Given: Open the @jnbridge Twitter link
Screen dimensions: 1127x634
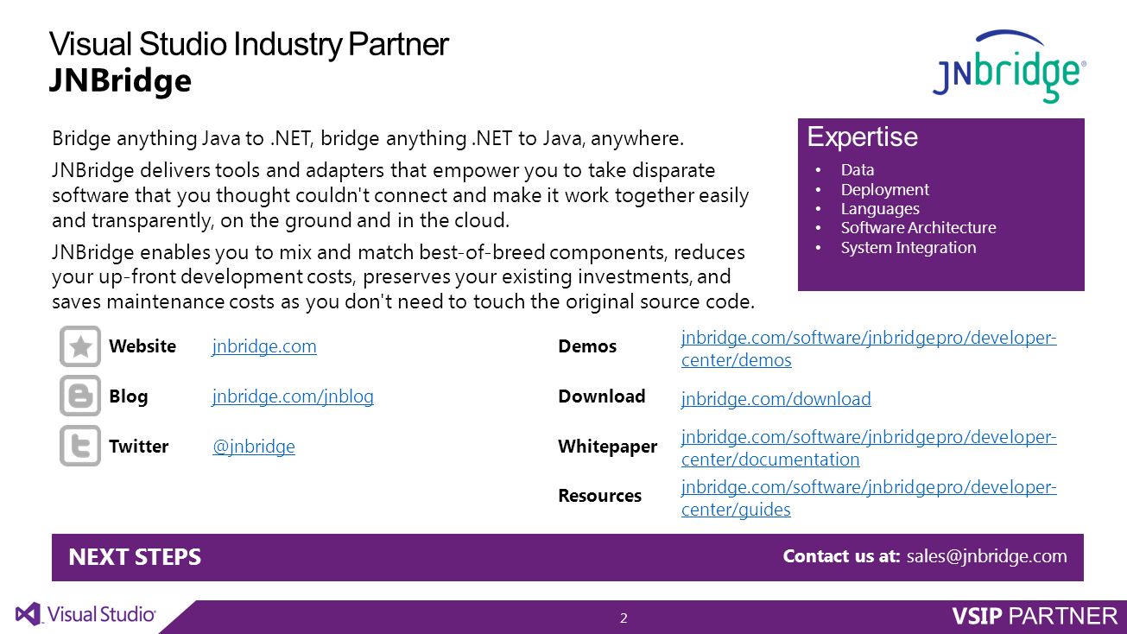Looking at the screenshot, I should pyautogui.click(x=254, y=447).
